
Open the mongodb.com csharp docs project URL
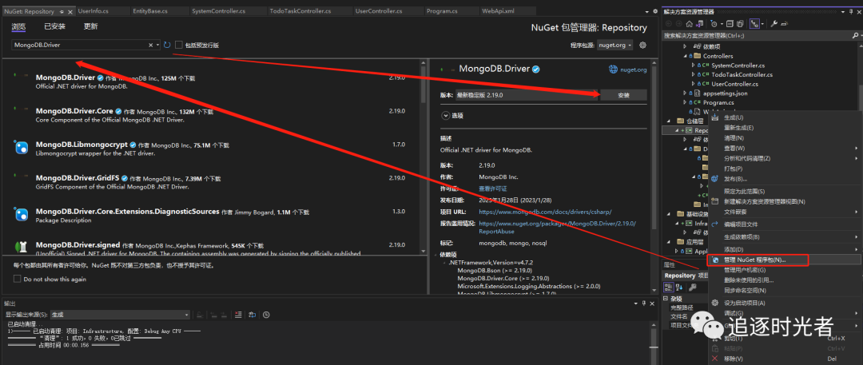coord(545,212)
